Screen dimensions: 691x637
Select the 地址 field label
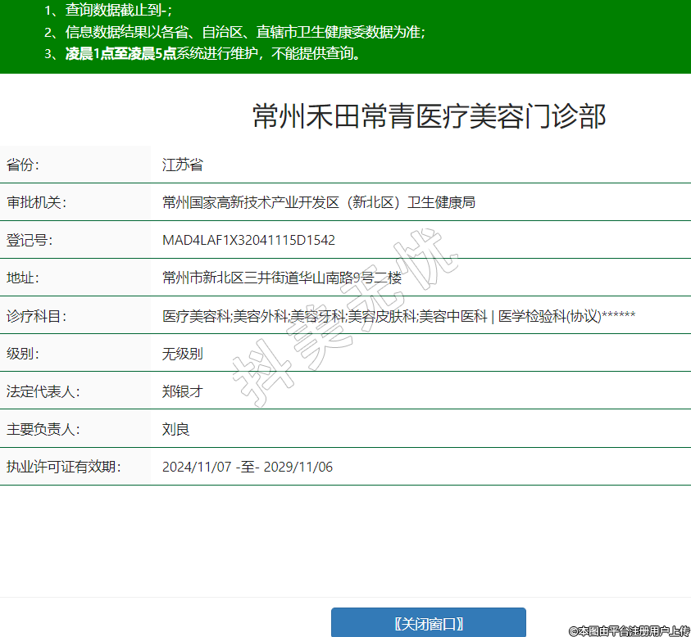coord(23,278)
